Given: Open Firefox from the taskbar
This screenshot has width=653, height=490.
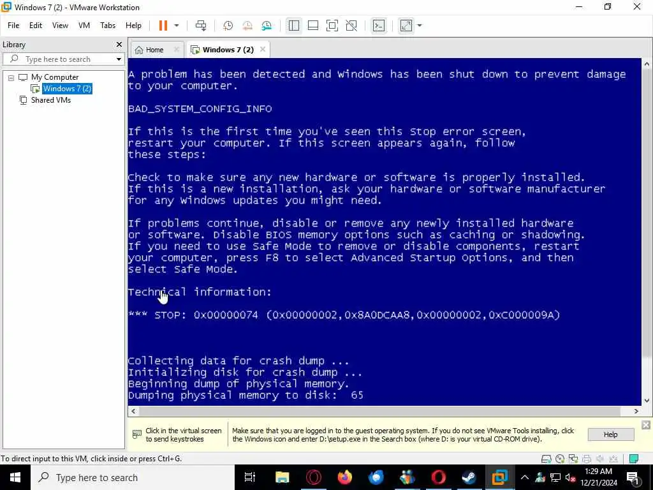Looking at the screenshot, I should tap(344, 477).
